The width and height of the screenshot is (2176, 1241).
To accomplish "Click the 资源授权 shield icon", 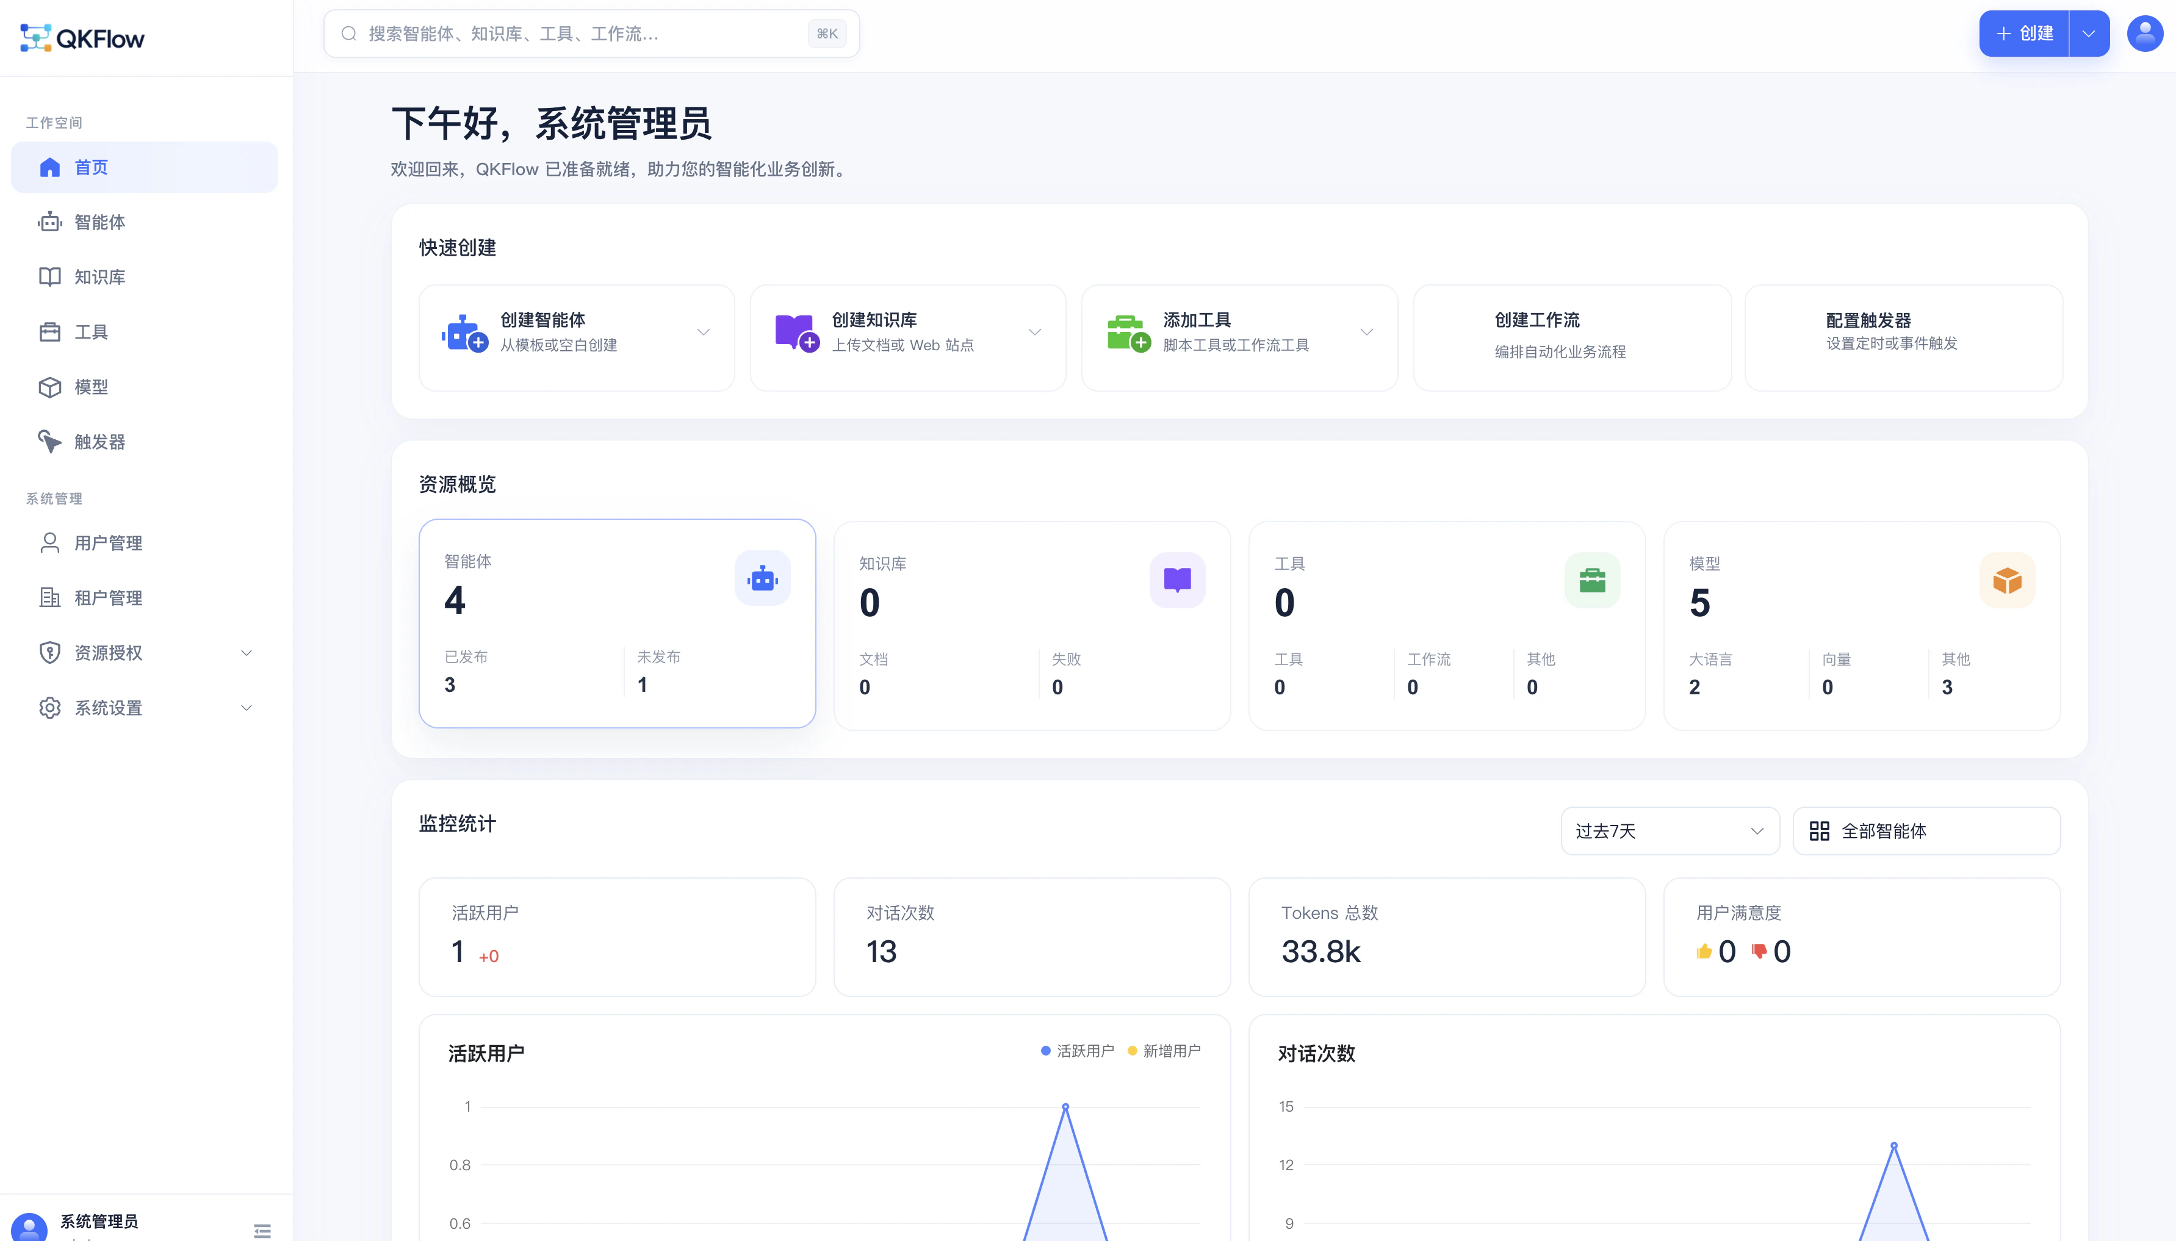I will click(x=50, y=653).
